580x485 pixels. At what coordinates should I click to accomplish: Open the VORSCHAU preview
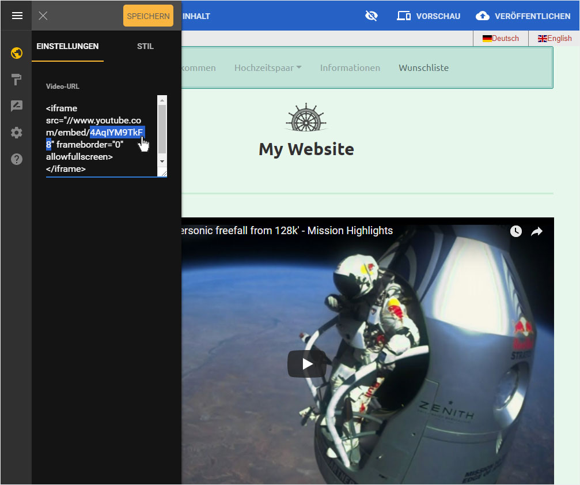(429, 16)
